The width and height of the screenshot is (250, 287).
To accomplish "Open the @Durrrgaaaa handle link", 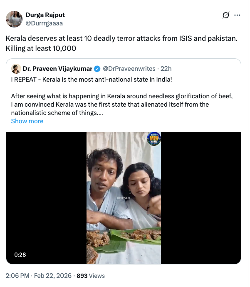I will click(x=44, y=23).
